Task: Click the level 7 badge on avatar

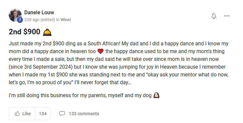Action: (x=20, y=20)
